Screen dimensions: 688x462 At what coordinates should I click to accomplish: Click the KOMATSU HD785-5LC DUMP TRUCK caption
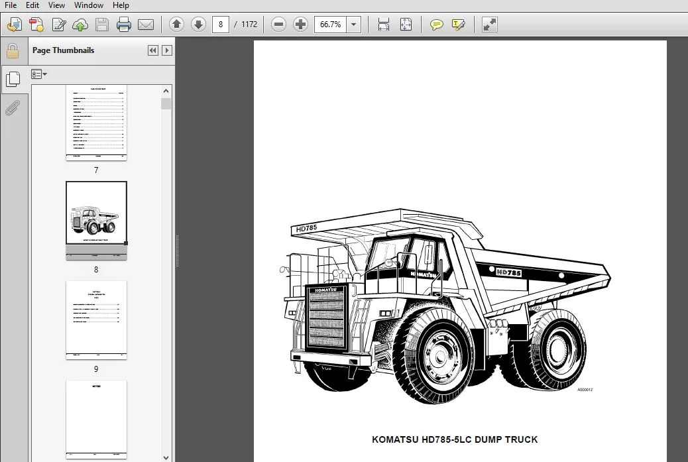455,439
